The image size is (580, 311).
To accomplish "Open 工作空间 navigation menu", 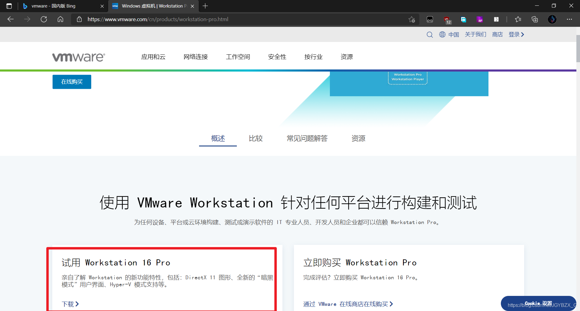I will coord(238,57).
